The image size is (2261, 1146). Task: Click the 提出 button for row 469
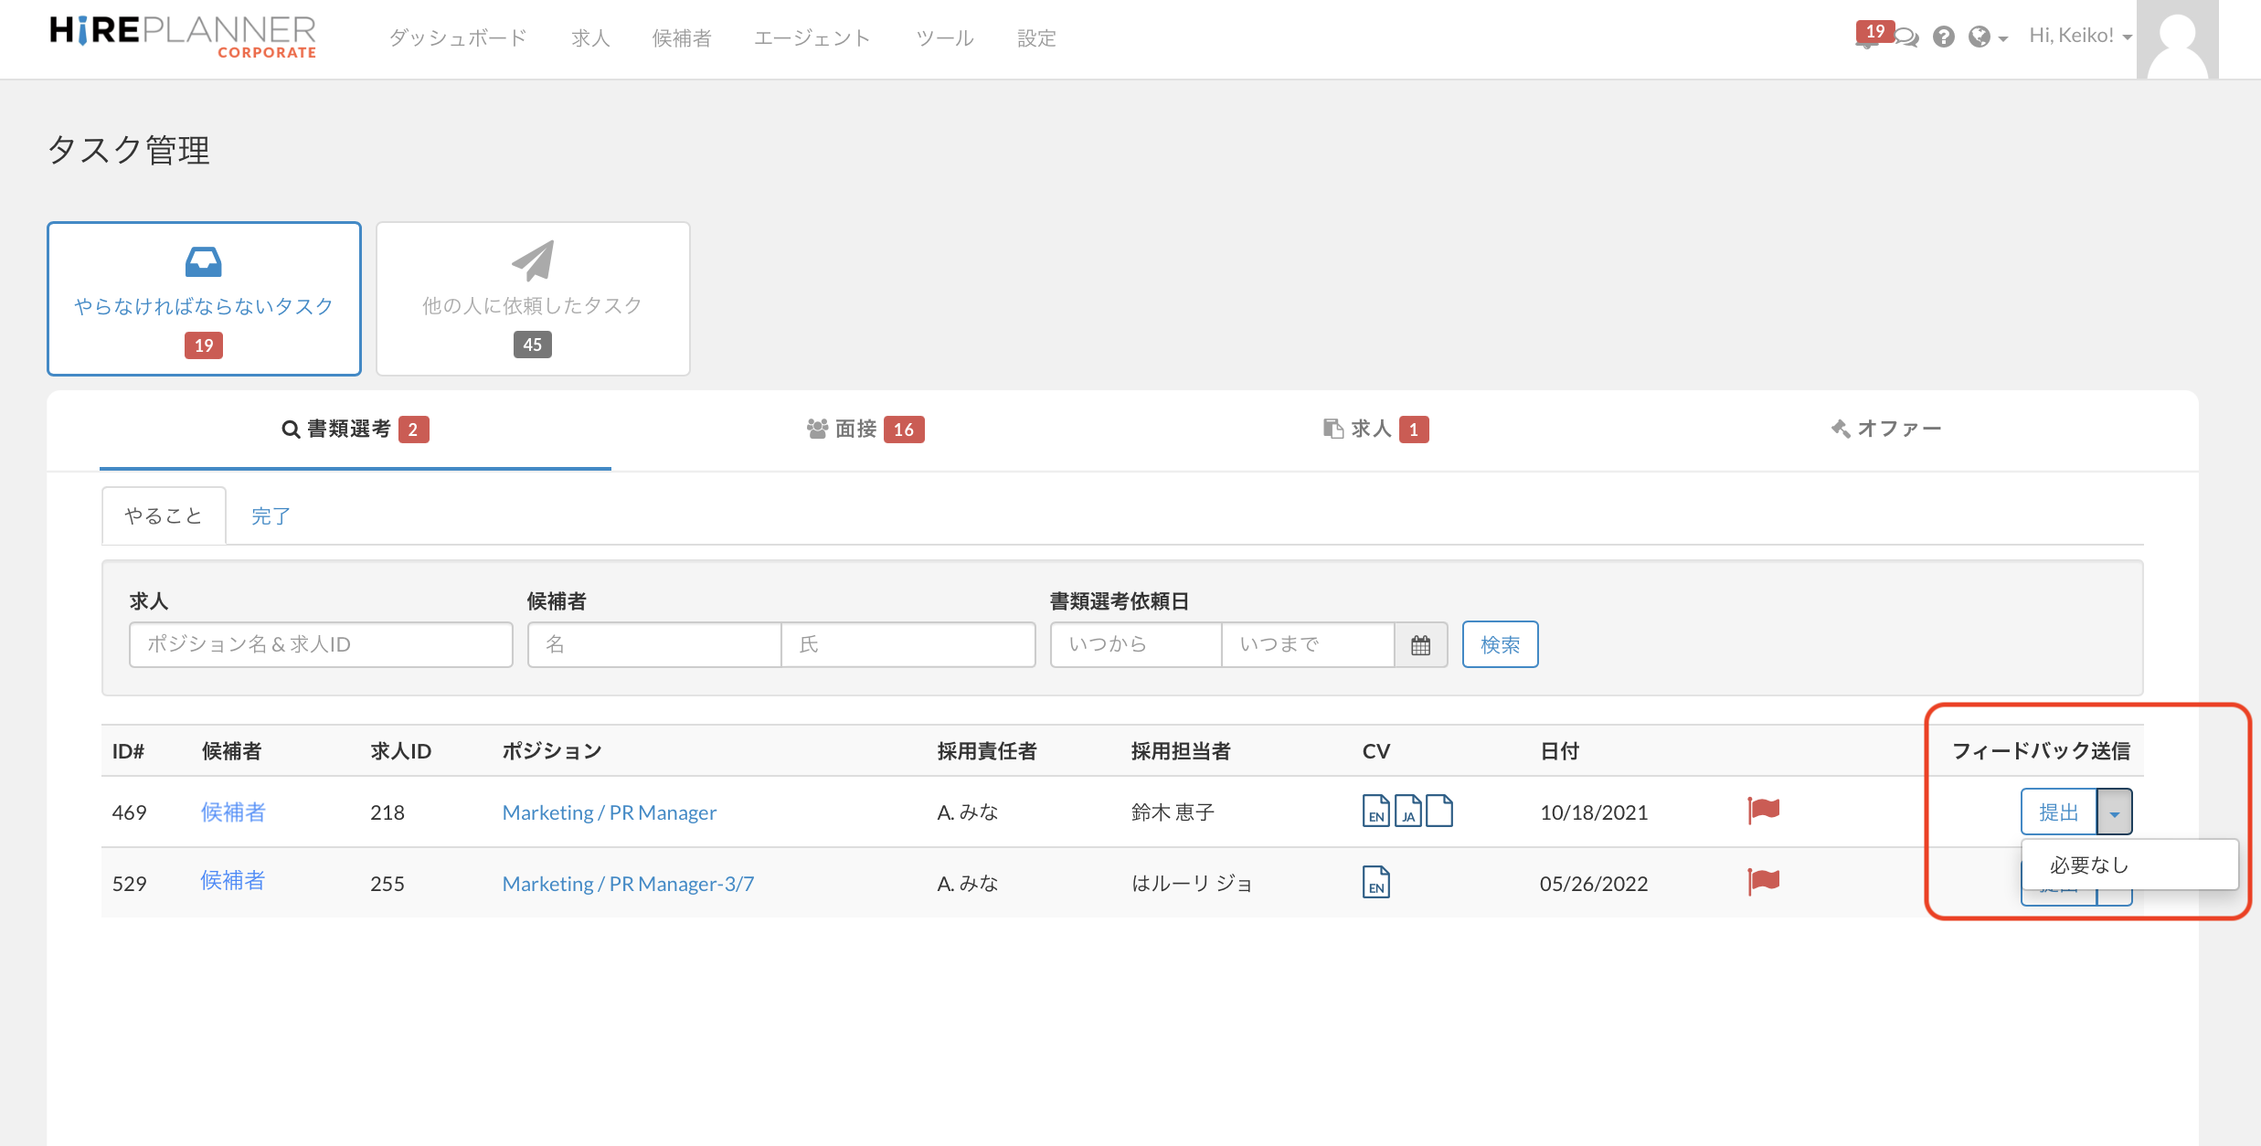2058,812
